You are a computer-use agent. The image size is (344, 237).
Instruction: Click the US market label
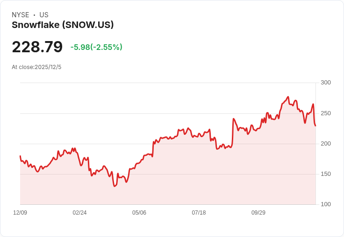point(44,15)
